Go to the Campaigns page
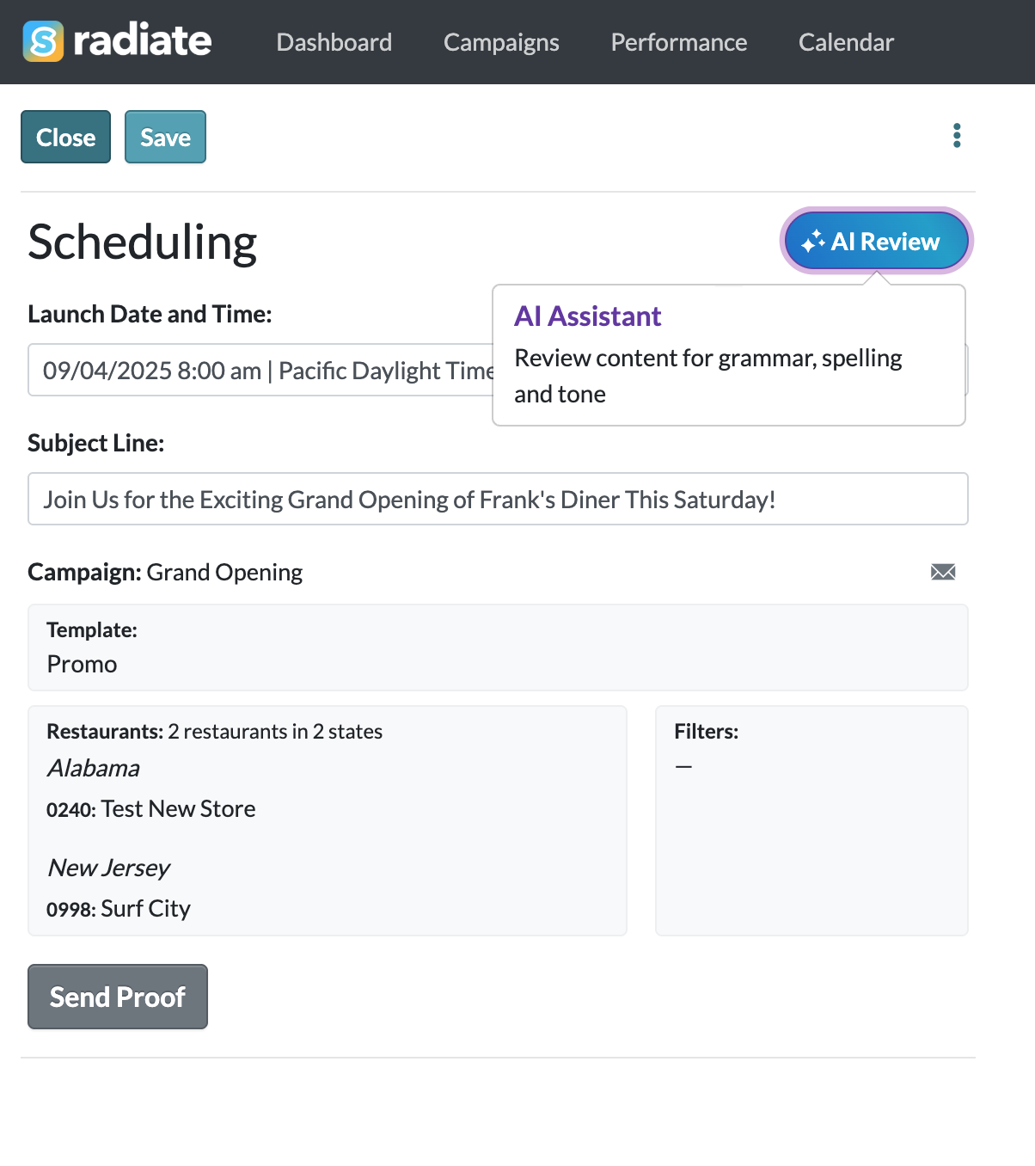 (x=501, y=42)
